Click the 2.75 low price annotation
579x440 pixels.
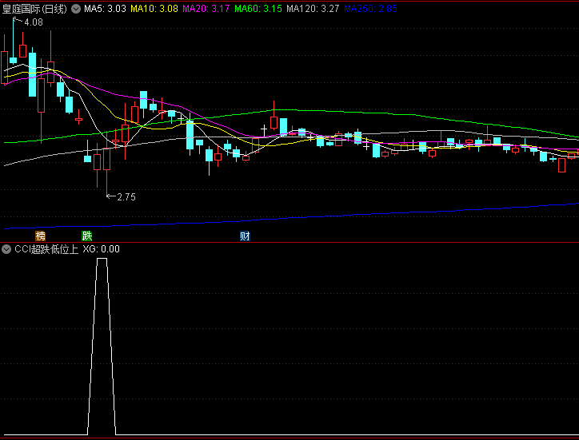pyautogui.click(x=126, y=197)
